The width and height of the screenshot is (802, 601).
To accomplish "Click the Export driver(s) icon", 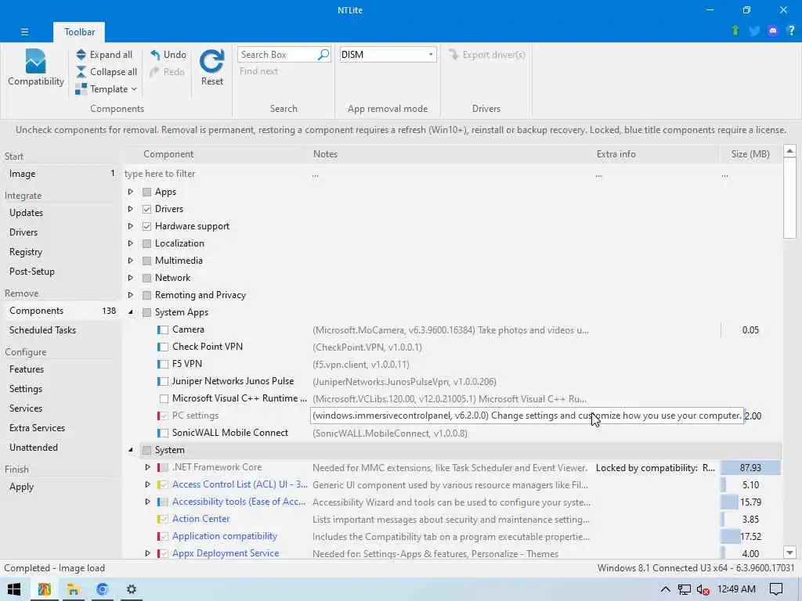I will point(453,54).
